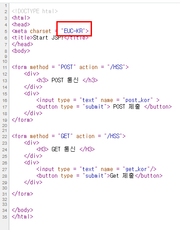Click line number 1 in the gutter
Viewport: 180px width, 230px height.
coord(6,6)
